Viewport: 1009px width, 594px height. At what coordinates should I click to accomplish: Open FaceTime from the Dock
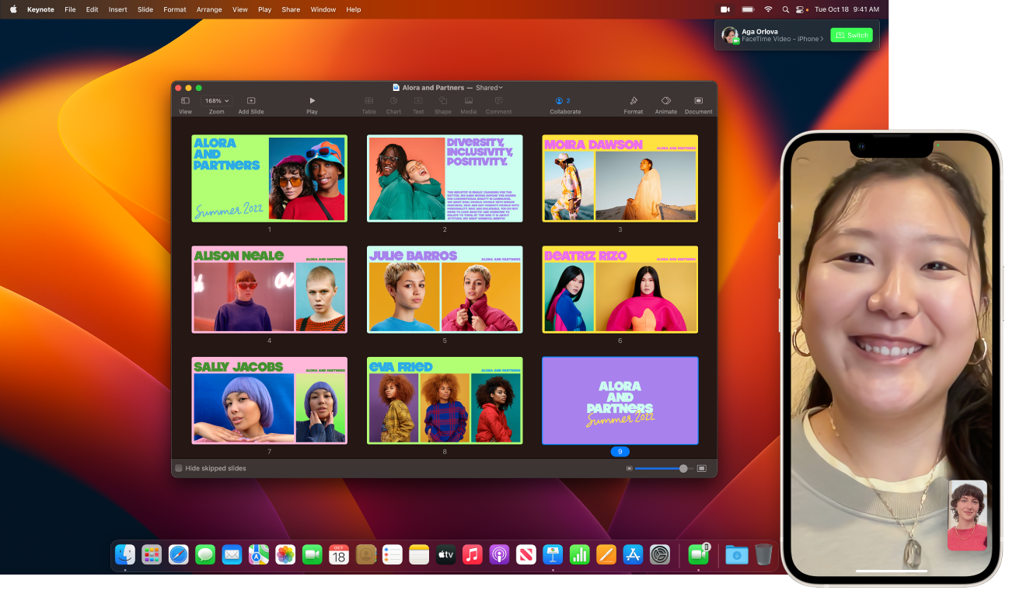point(312,554)
